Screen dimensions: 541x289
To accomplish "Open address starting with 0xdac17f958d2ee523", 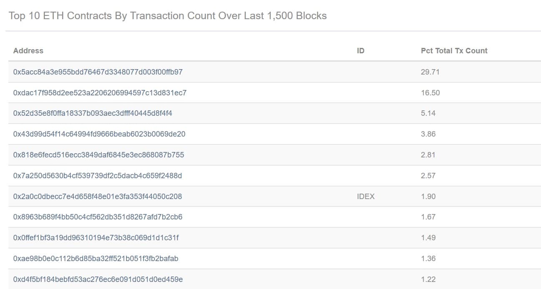I will [x=100, y=93].
